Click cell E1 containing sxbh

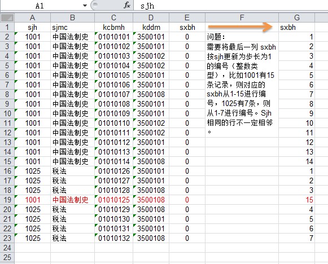pyautogui.click(x=187, y=27)
